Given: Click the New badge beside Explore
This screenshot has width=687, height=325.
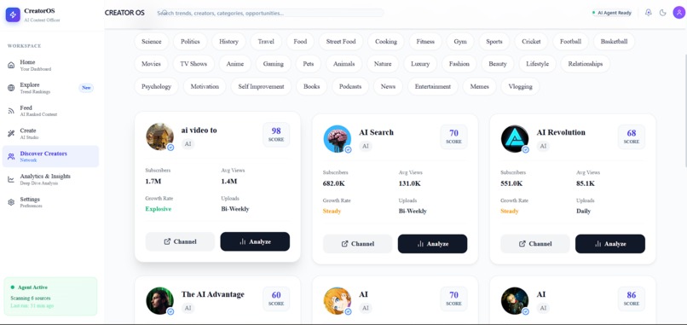Looking at the screenshot, I should pos(86,88).
